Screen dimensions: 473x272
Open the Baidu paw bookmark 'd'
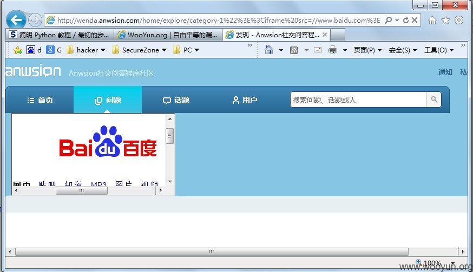(34, 50)
